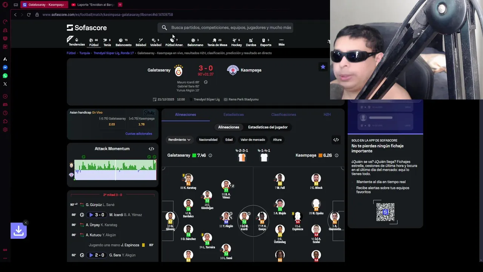Screen dimensions: 483x272
Task: Click Galatasaray 2.03 odds value
Action: coord(112,124)
